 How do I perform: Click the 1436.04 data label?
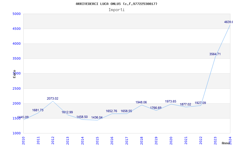pyautogui.click(x=97, y=118)
